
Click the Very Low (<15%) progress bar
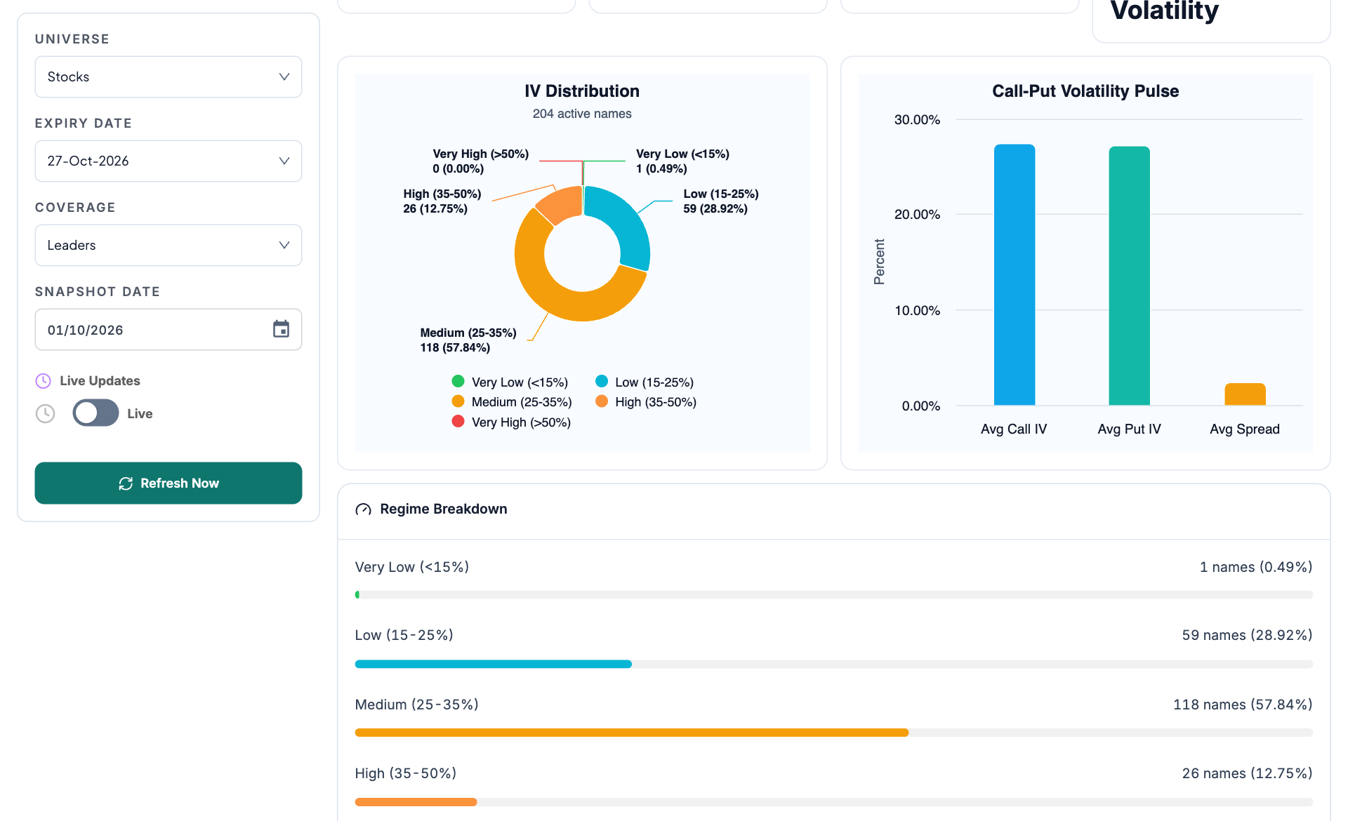pos(833,595)
